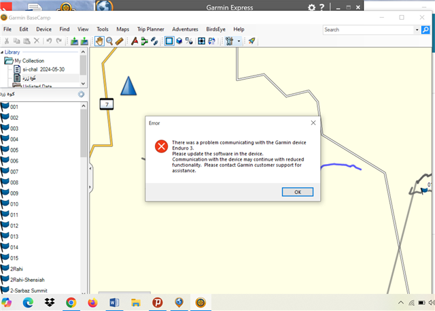Collapse the Library tree section
The image size is (435, 311).
[x=4, y=52]
